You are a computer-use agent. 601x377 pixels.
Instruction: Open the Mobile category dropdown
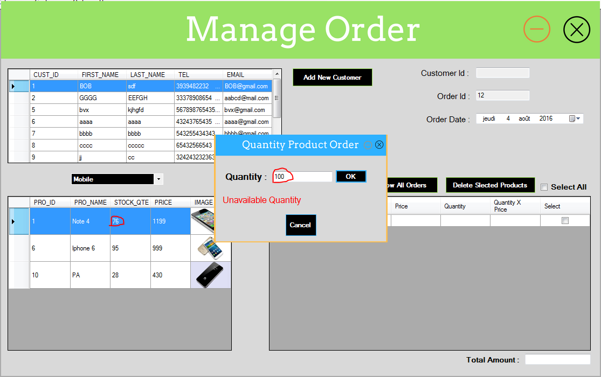[159, 179]
